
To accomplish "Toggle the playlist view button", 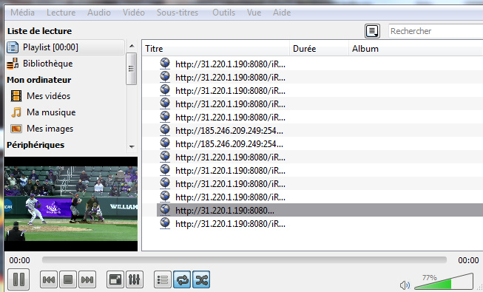I will [x=163, y=279].
